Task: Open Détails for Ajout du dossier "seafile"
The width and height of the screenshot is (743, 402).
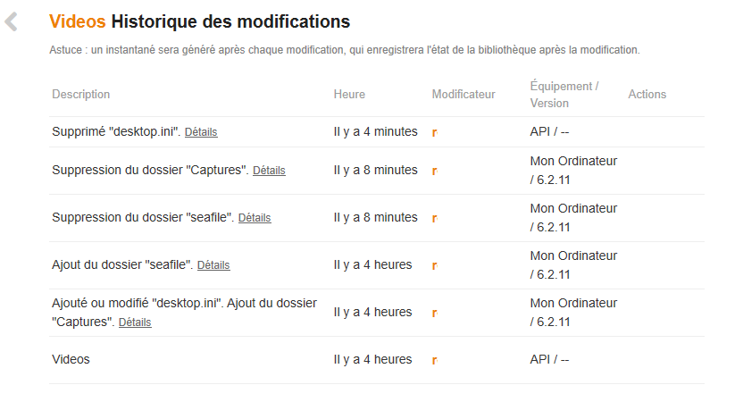Action: point(213,265)
